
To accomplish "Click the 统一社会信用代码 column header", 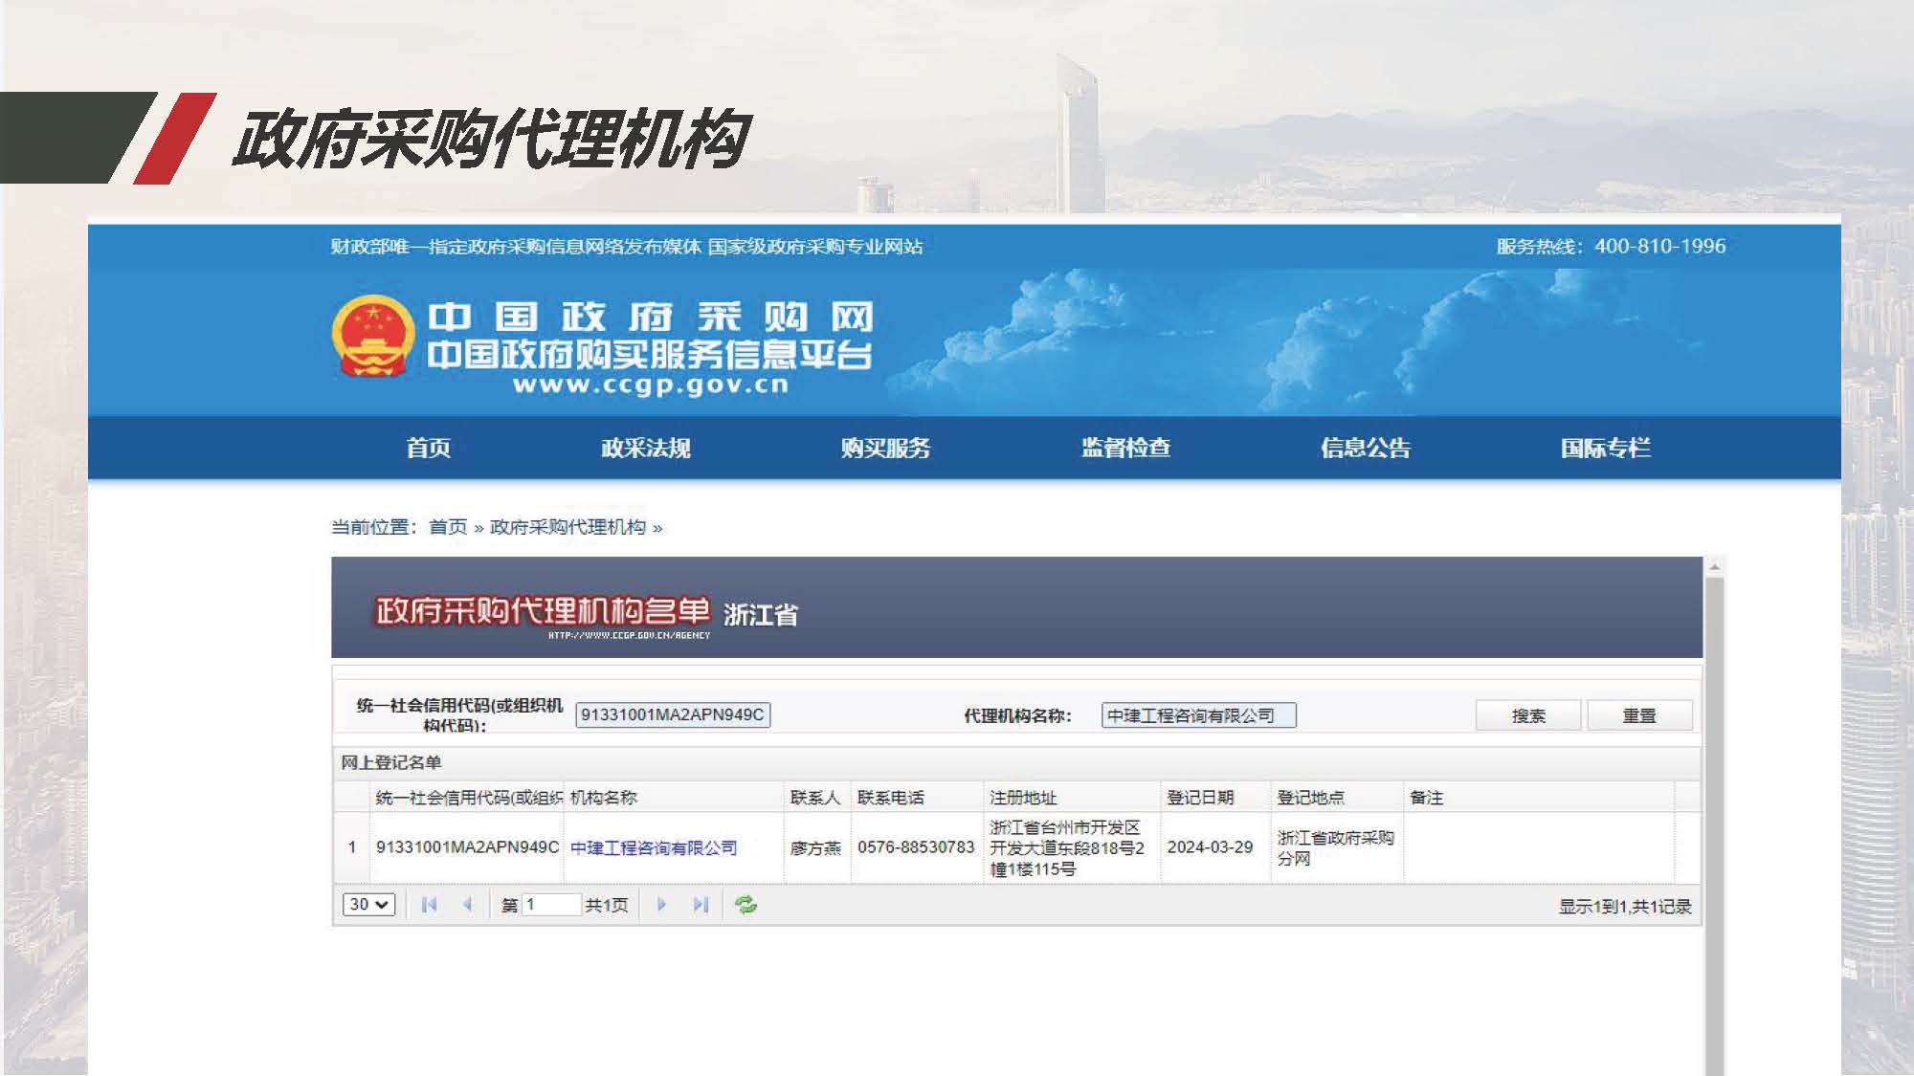I will point(467,798).
